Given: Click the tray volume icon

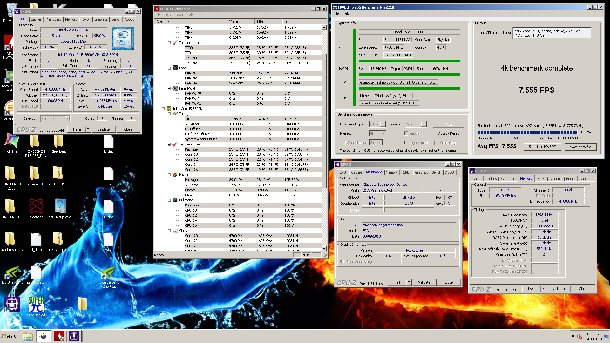Looking at the screenshot, I should (x=580, y=336).
